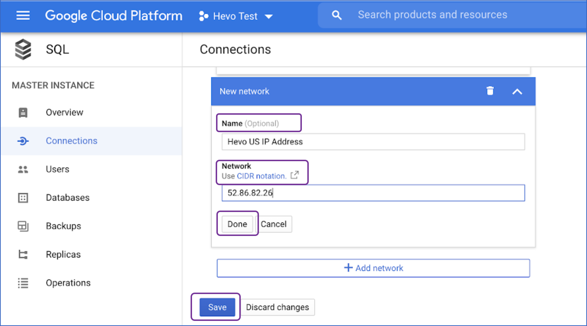Click the Connections sidebar icon

(x=23, y=141)
